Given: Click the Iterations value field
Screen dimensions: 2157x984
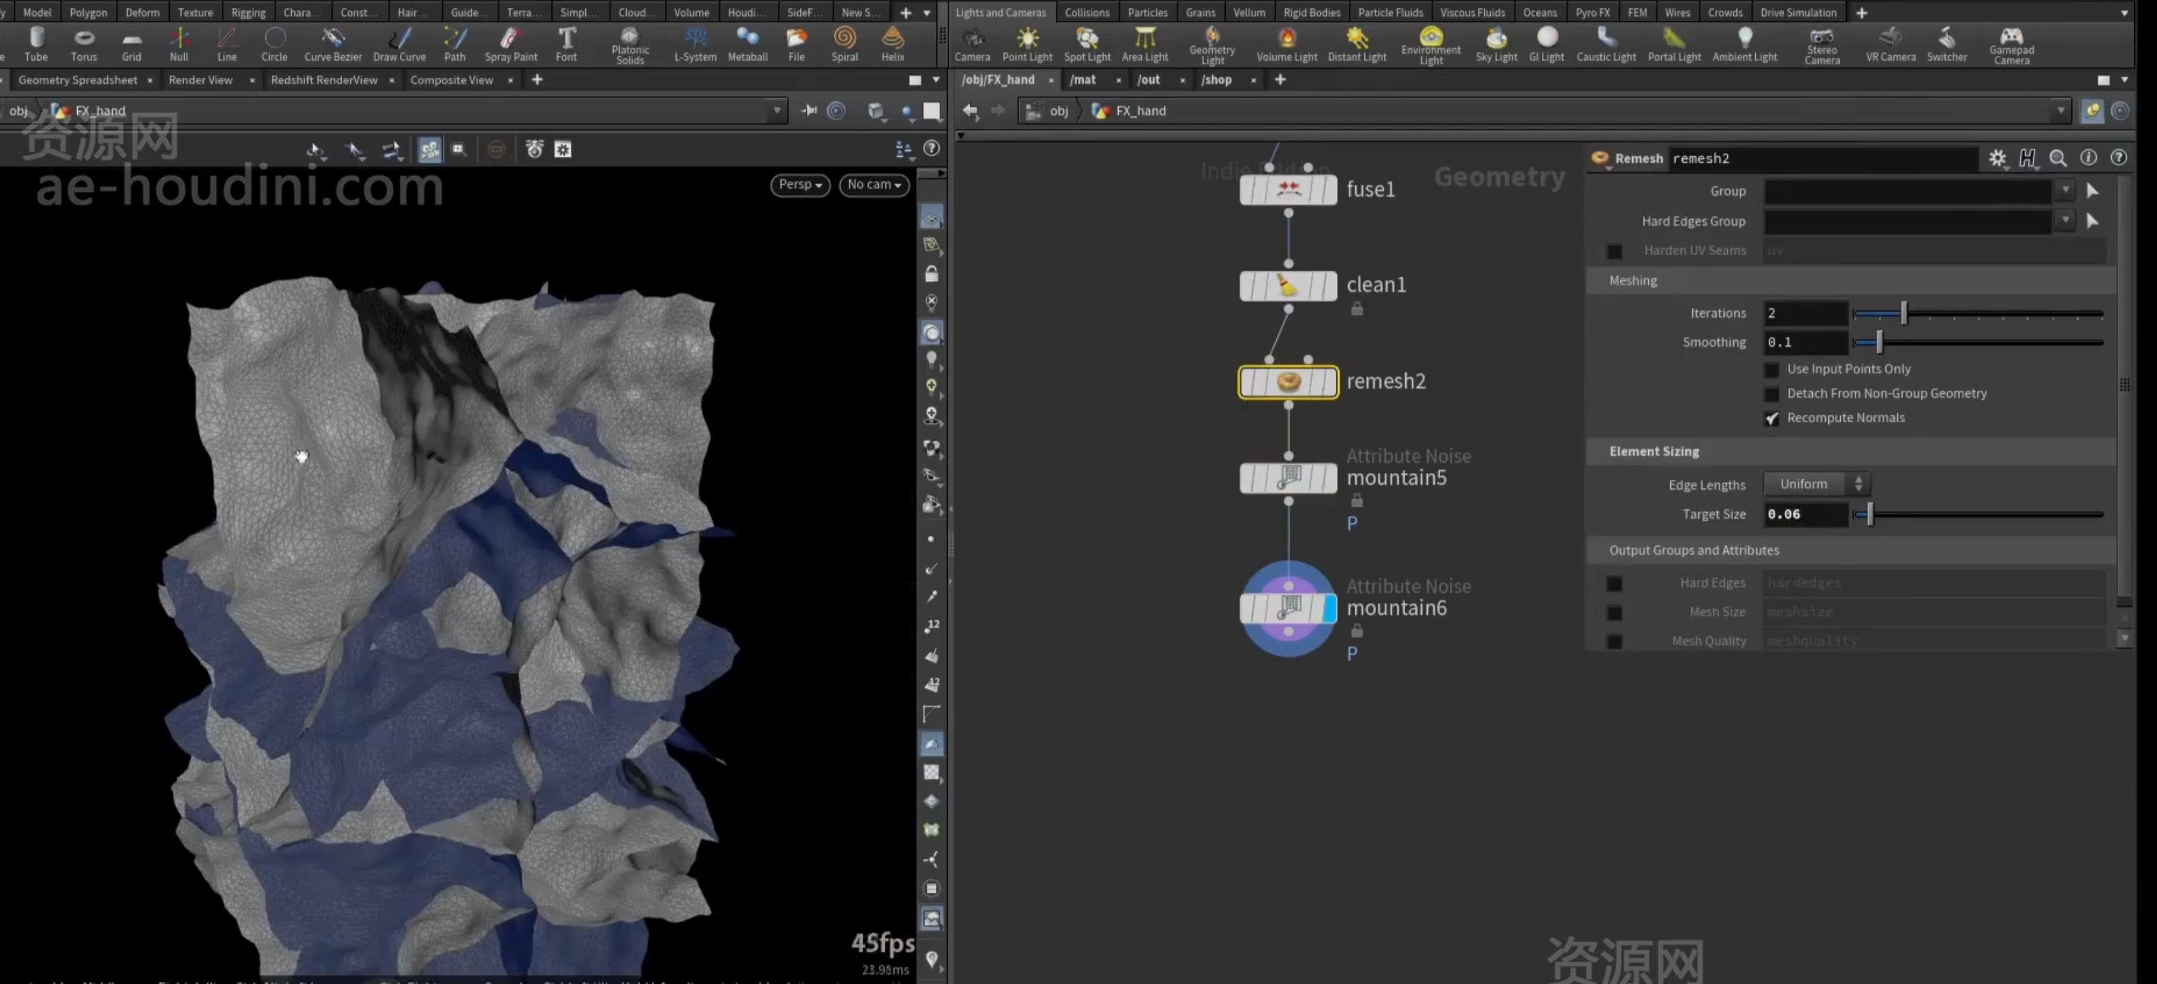Looking at the screenshot, I should click(1804, 313).
